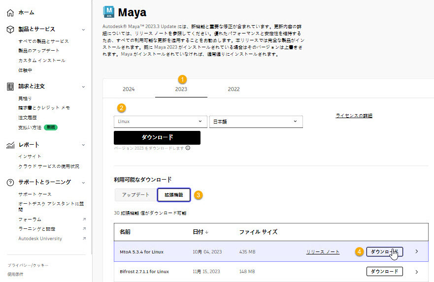Download MtoA 5.3.4 for Linux
The image size is (434, 282).
coord(384,251)
